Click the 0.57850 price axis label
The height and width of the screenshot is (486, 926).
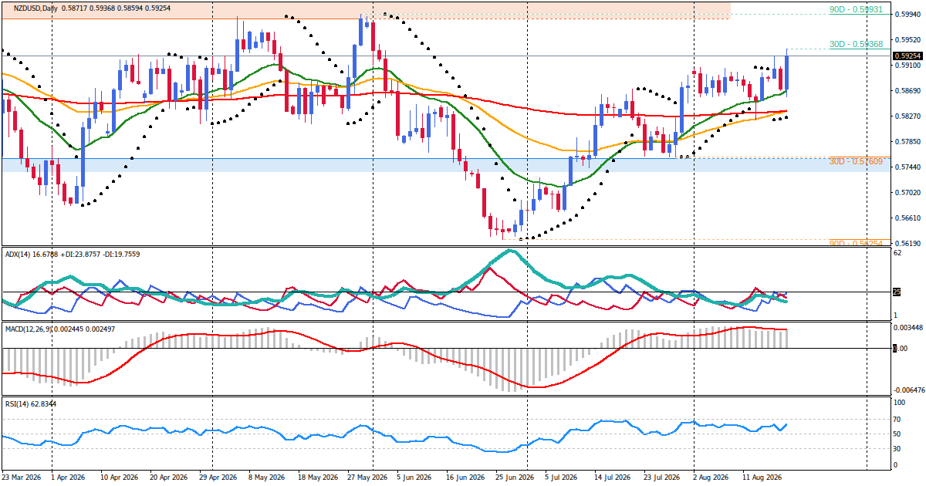(907, 142)
